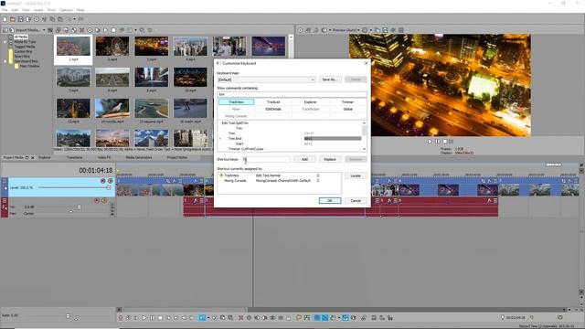Open the edit tool dropdown arrow
Screen dimensions: 585x329
208,318
